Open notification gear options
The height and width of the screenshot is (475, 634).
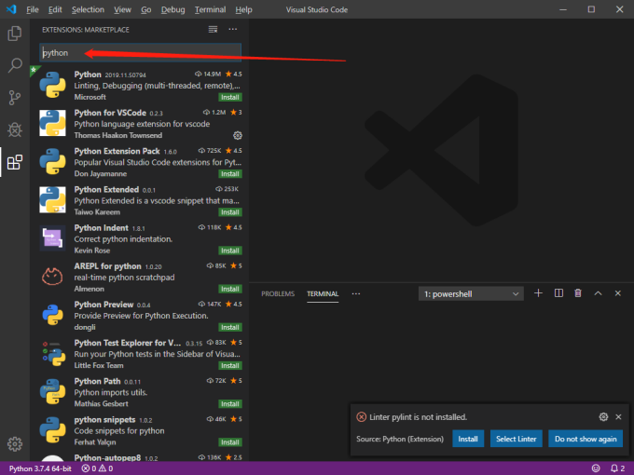[x=603, y=417]
